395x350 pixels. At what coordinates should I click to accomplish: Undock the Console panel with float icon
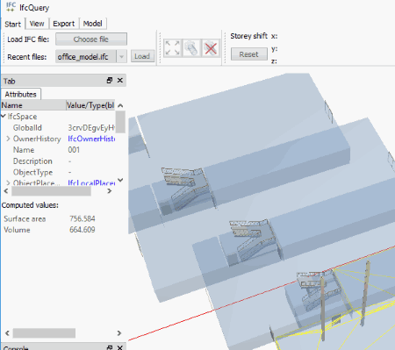(x=110, y=347)
